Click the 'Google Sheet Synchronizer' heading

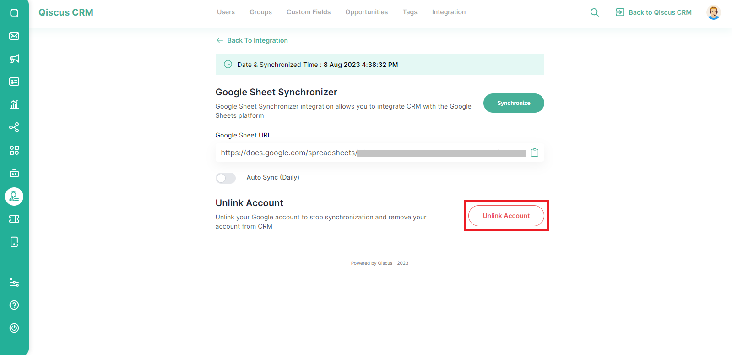[276, 92]
